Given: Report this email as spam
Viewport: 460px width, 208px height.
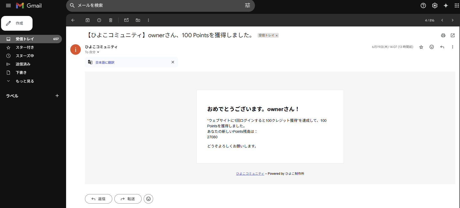Looking at the screenshot, I should tap(99, 20).
